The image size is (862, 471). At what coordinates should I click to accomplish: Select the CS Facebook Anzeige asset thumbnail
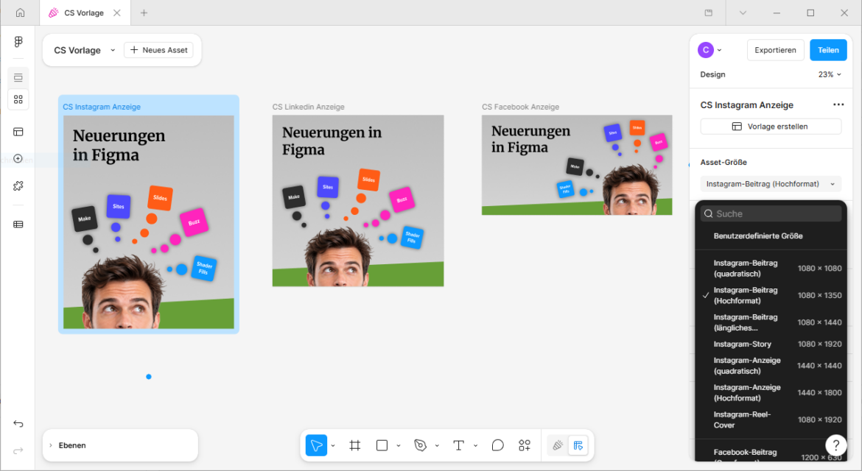pyautogui.click(x=577, y=165)
